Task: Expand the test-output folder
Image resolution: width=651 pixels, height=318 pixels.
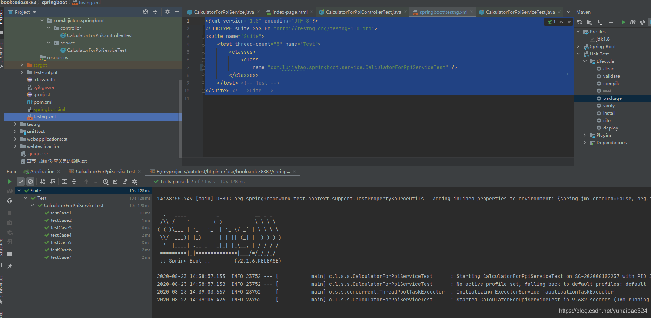Action: pyautogui.click(x=22, y=72)
